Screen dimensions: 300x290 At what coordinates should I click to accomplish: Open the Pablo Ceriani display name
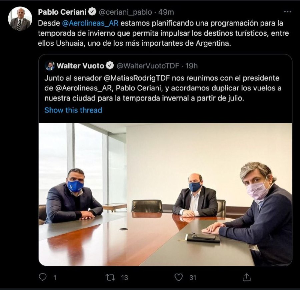coord(62,12)
